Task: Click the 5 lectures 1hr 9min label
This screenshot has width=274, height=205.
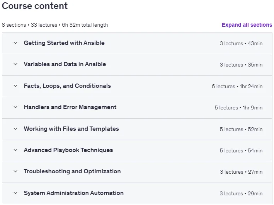Action: tap(238, 108)
